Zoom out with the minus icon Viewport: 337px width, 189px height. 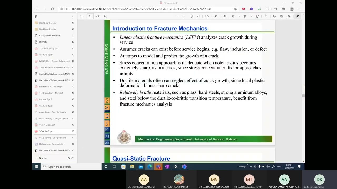[x=177, y=16]
